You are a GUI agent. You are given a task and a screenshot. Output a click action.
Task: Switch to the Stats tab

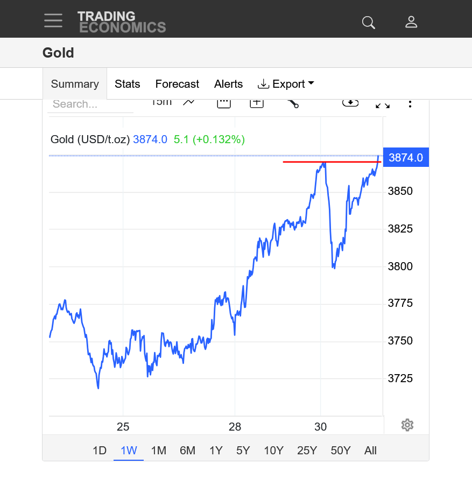128,84
